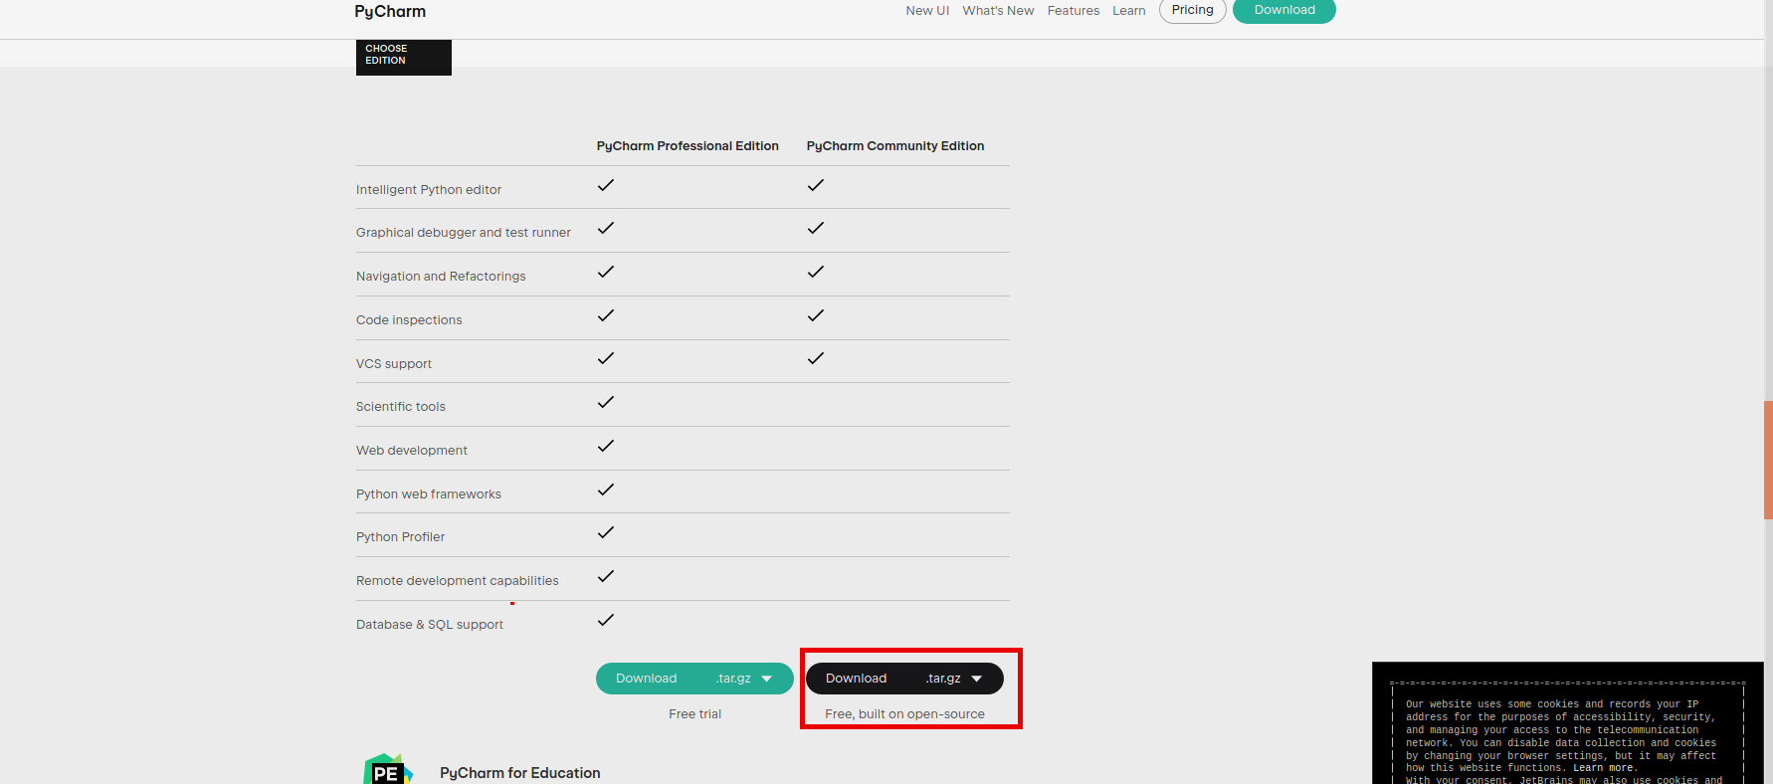
Task: Click the Code inspections row label
Action: [x=409, y=320]
